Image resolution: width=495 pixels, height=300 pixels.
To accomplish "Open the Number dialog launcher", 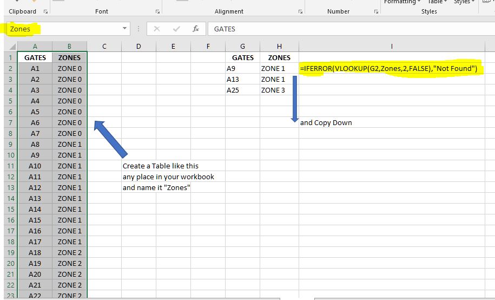I will click(376, 12).
